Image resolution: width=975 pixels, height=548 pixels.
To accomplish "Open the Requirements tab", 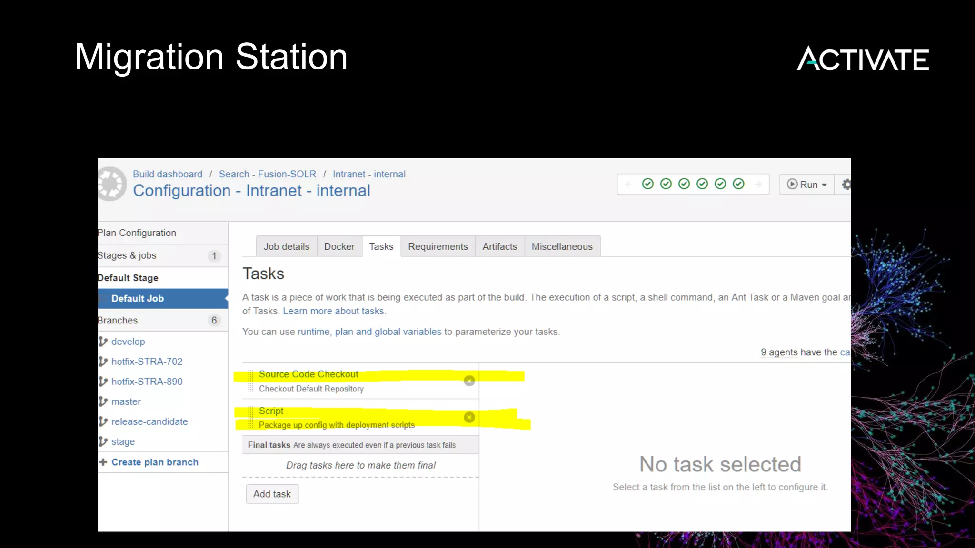I will click(x=438, y=246).
